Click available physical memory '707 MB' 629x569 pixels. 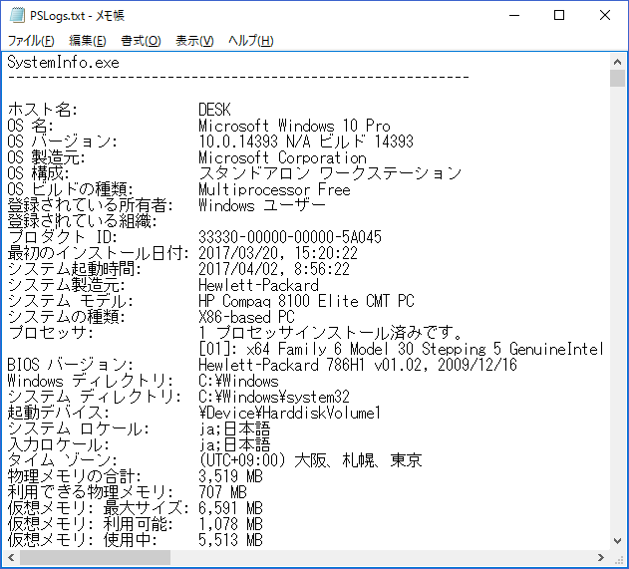(x=222, y=492)
